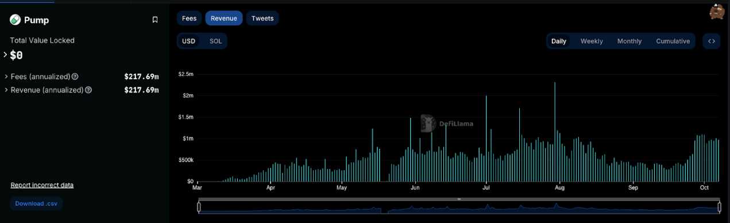Toggle currency to SOL
Viewport: 730px width, 223px height.
[215, 41]
